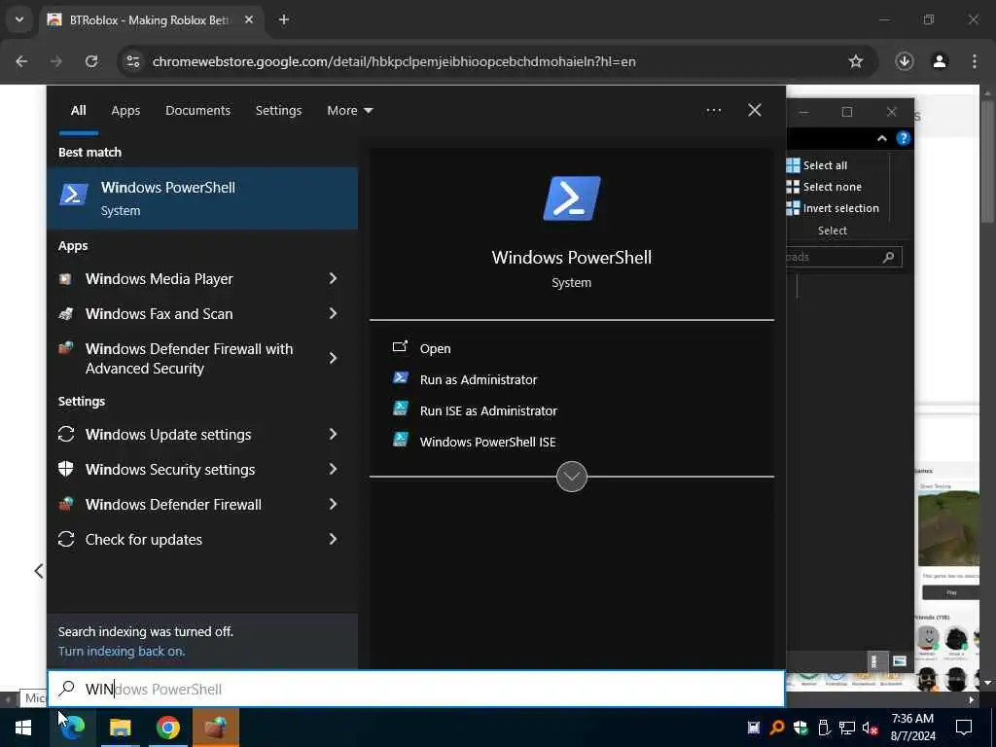The height and width of the screenshot is (747, 996).
Task: Expand Defender Firewall Advanced Security arrow
Action: (333, 358)
